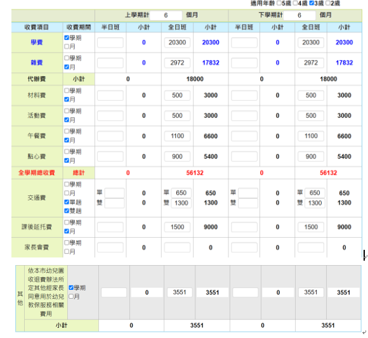Check 學期 checkbox in 家長會費 row
This screenshot has width=368, height=338.
tap(67, 242)
